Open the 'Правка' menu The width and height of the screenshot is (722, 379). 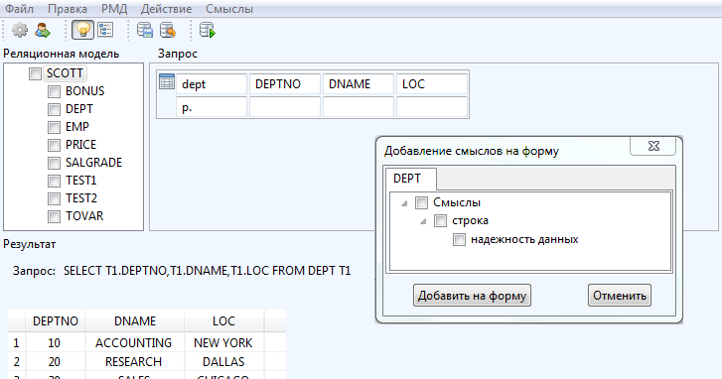point(68,9)
